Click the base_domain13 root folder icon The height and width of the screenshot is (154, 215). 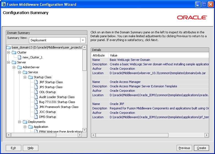coord(9,47)
